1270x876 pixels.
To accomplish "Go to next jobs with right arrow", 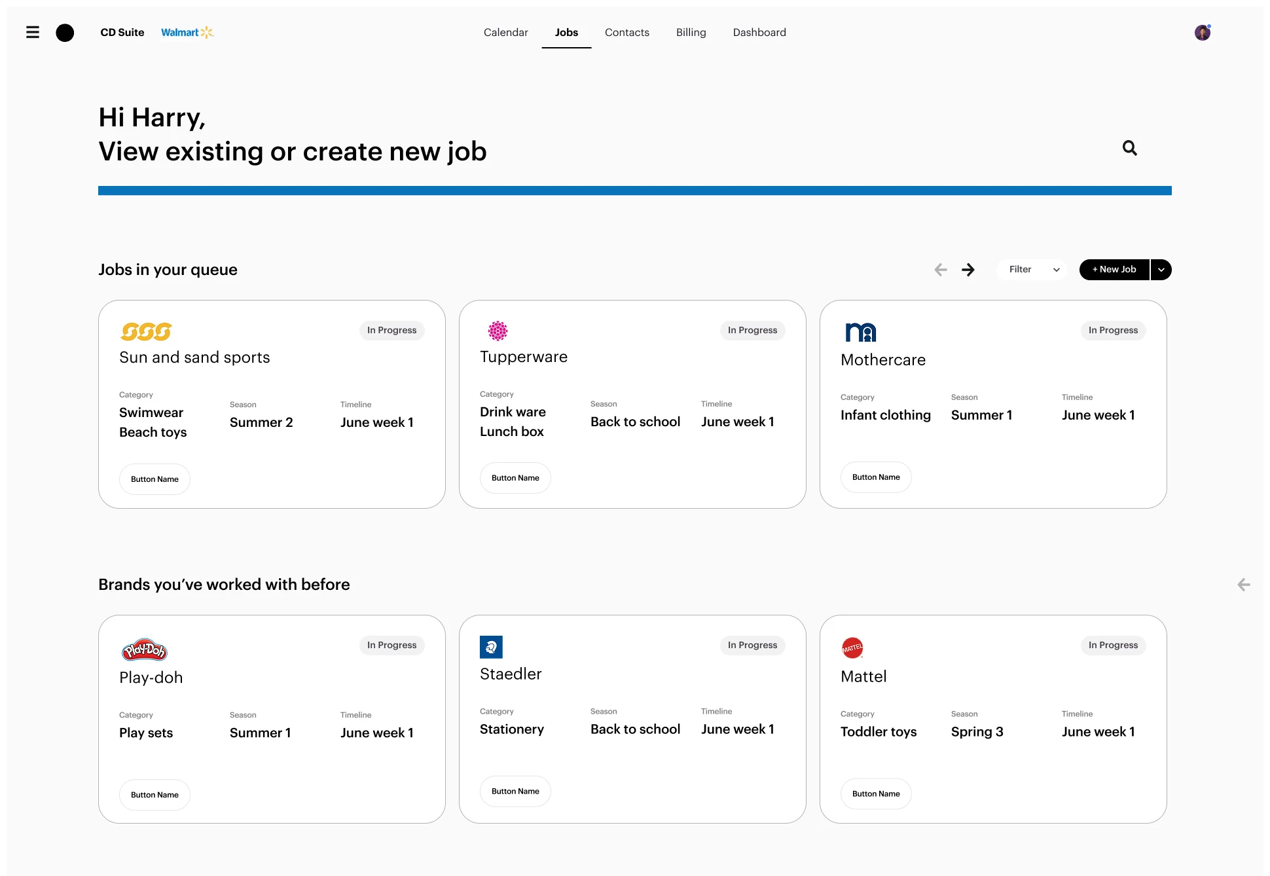I will (968, 270).
